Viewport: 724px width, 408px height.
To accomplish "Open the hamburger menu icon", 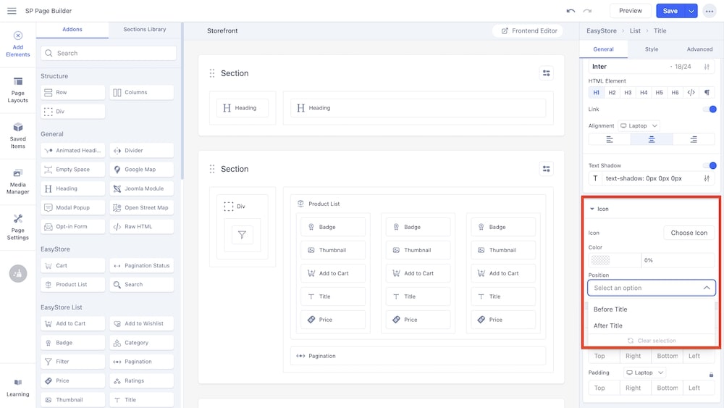I will pos(12,11).
